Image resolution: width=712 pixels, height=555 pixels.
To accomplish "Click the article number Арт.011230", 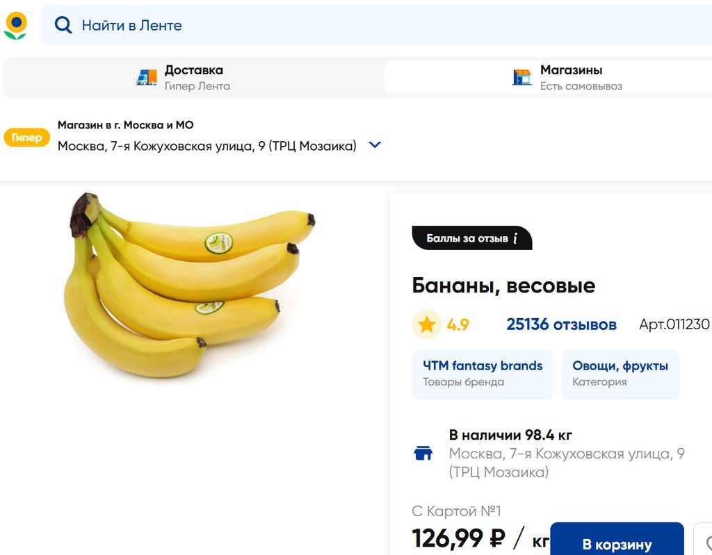I will pyautogui.click(x=674, y=324).
